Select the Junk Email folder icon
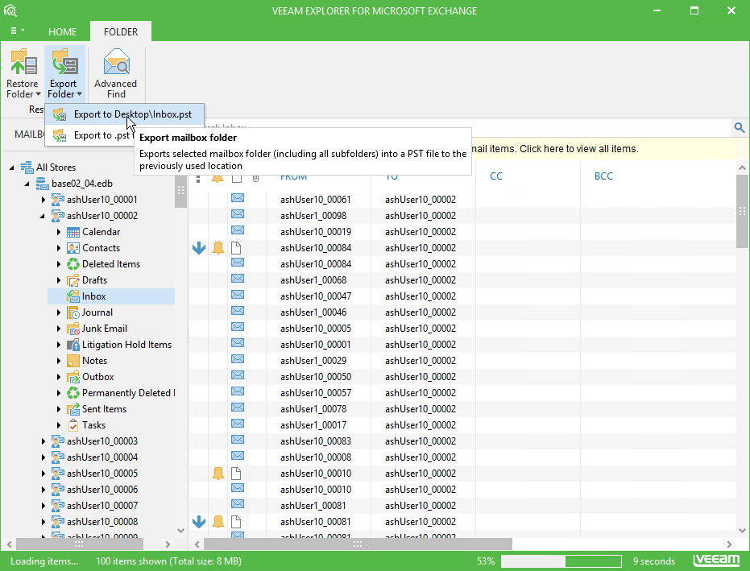The width and height of the screenshot is (750, 571). [73, 329]
